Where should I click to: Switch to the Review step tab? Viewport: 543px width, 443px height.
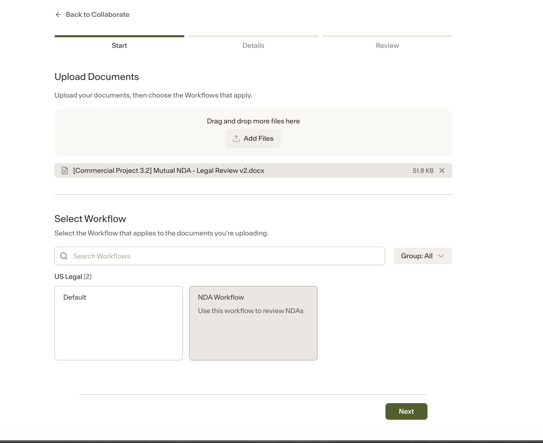387,46
